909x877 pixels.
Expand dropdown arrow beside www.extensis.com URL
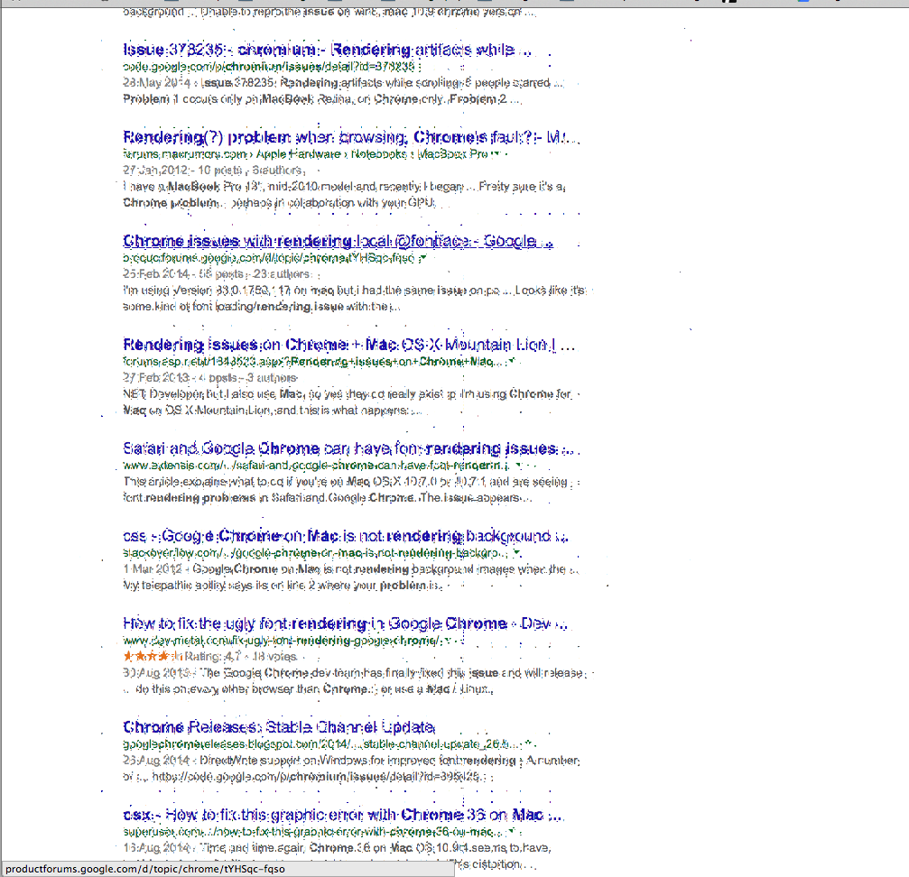pos(519,466)
